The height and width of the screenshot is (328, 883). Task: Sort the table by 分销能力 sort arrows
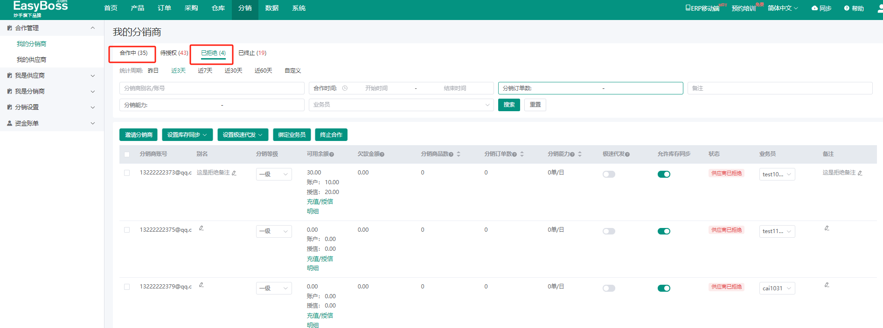tap(580, 154)
